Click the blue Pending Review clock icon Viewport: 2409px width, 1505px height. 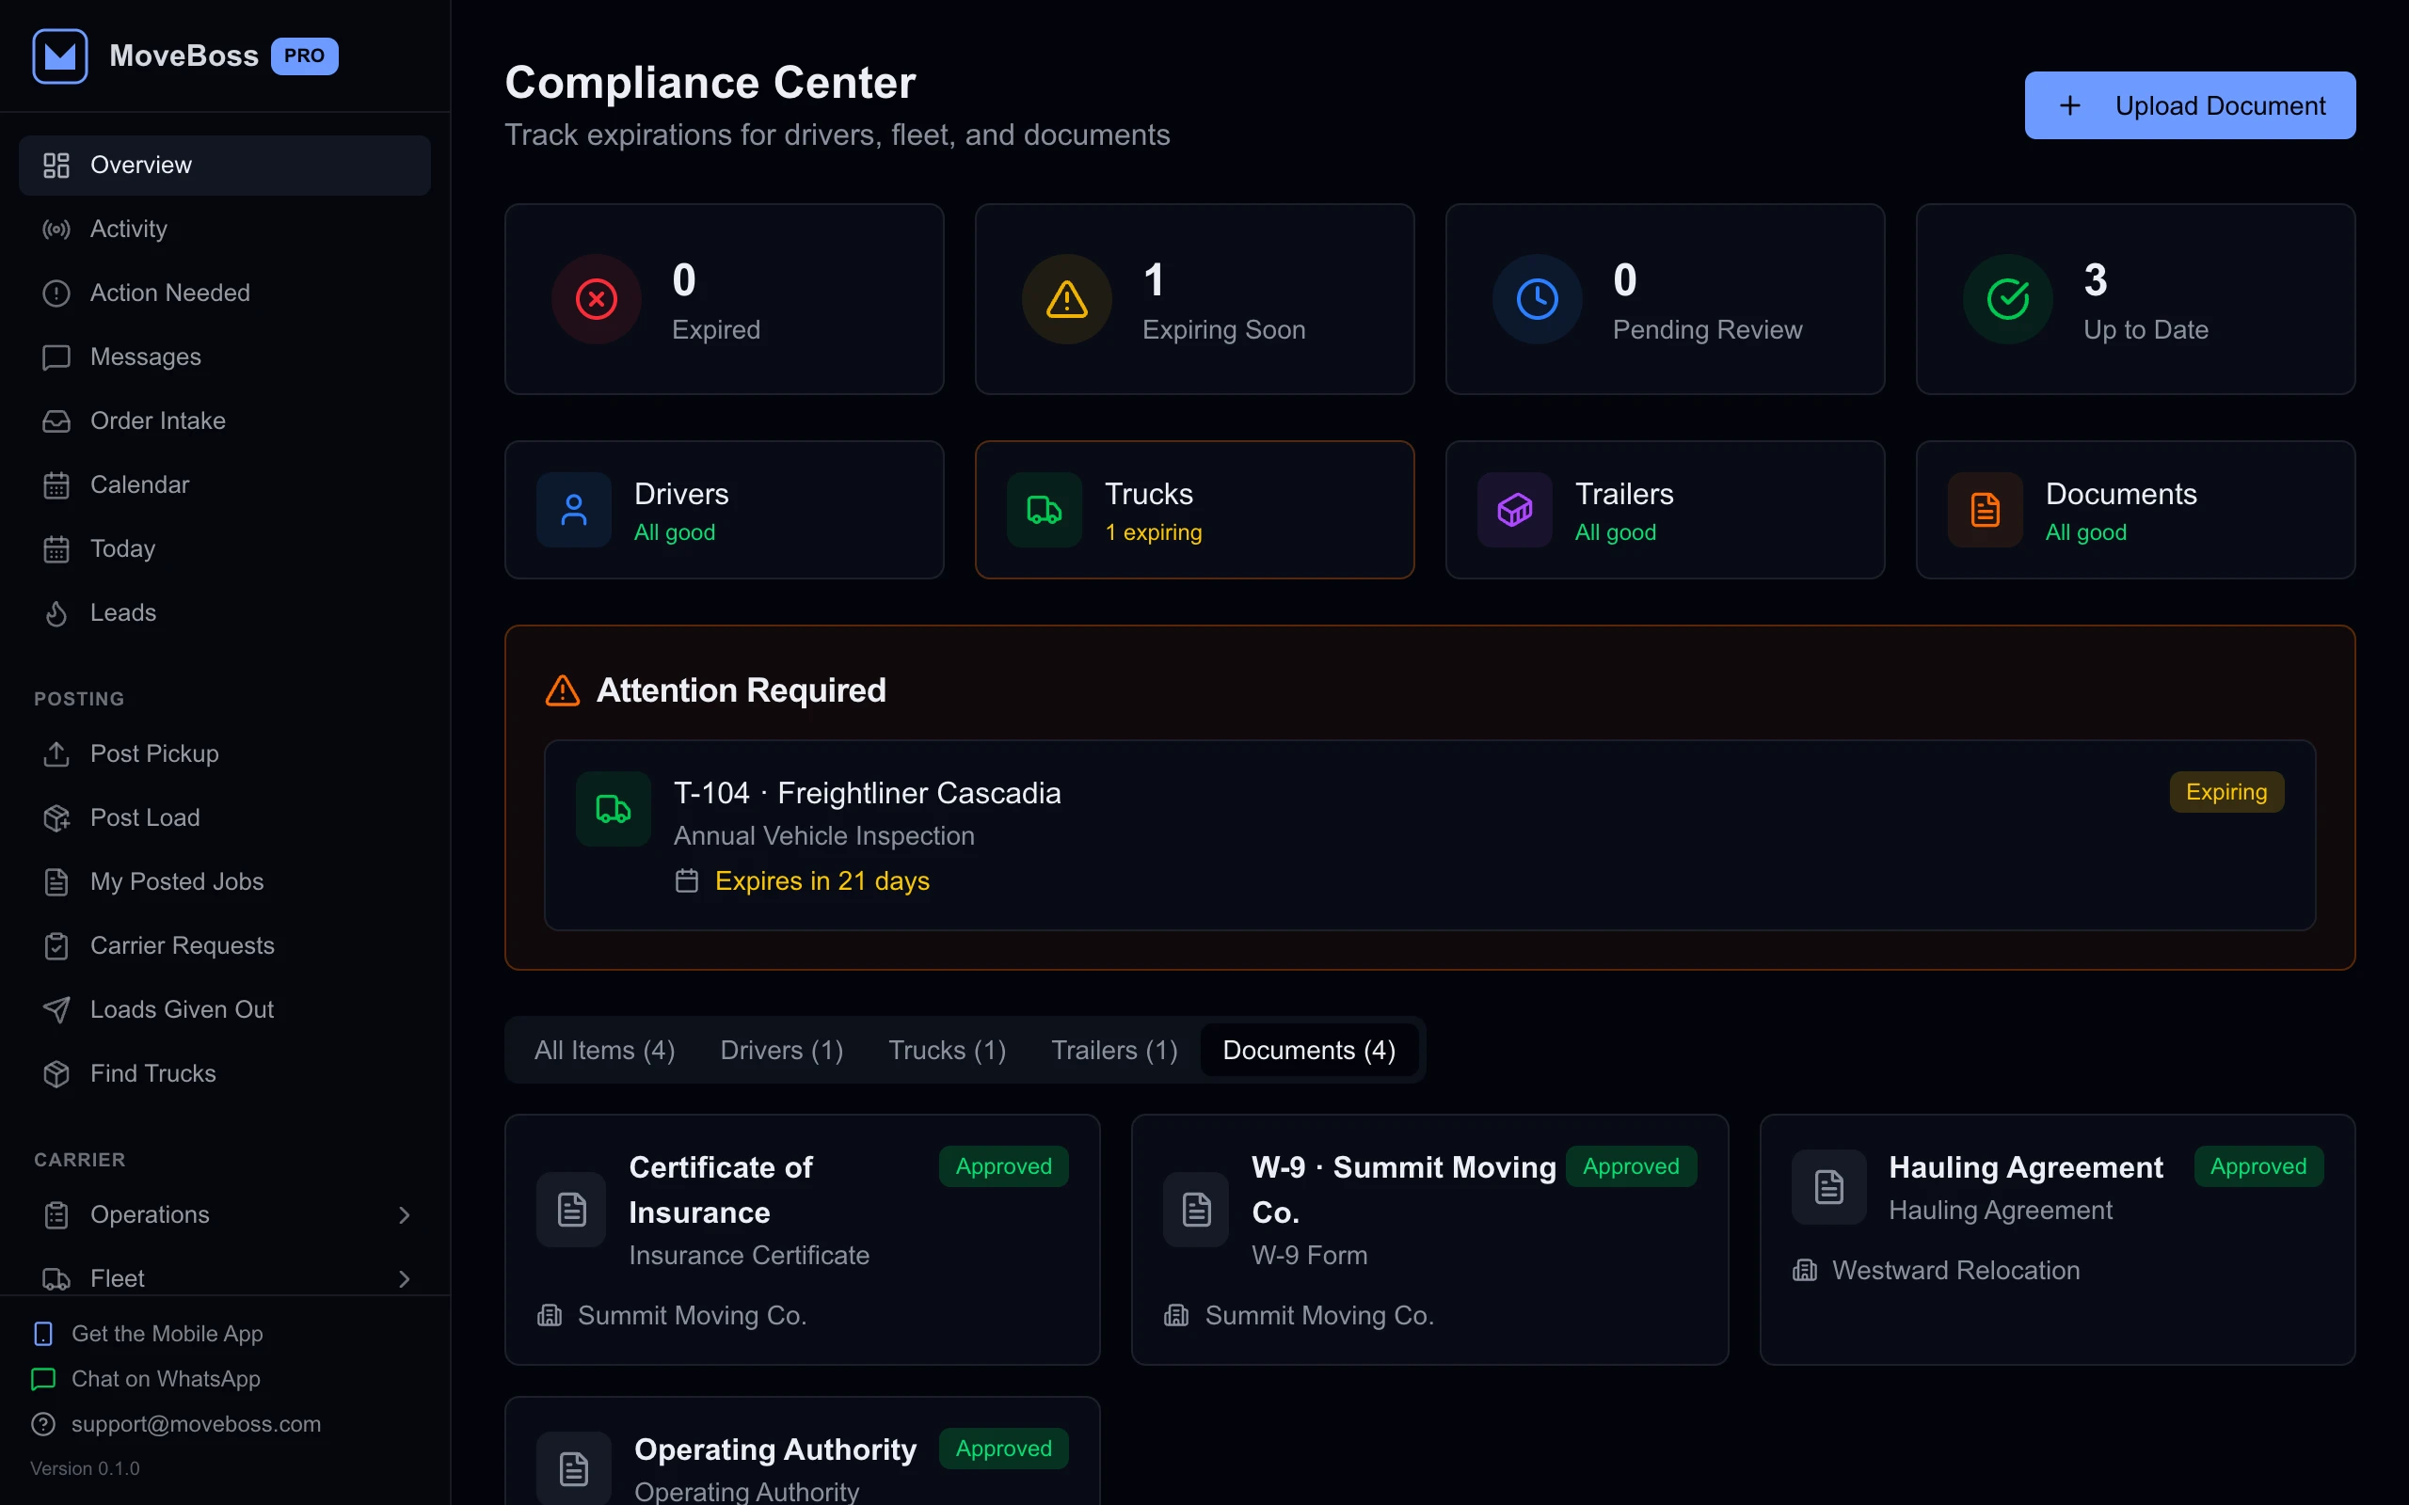click(1537, 298)
